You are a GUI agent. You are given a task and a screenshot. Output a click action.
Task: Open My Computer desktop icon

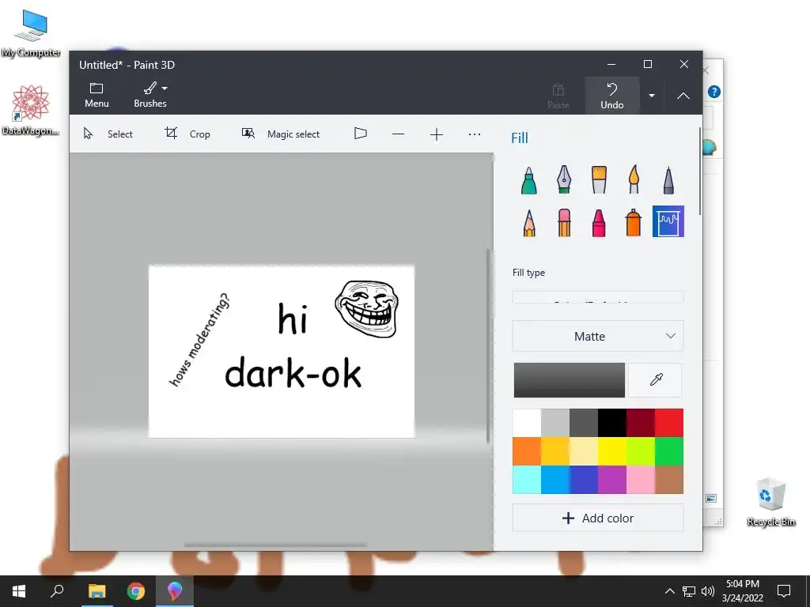(x=31, y=33)
